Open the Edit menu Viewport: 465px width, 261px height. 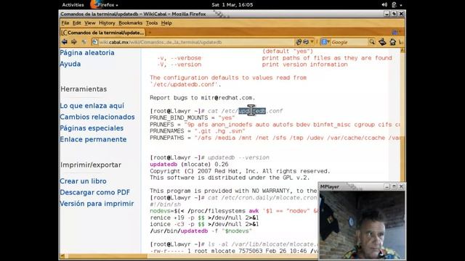[x=77, y=22]
